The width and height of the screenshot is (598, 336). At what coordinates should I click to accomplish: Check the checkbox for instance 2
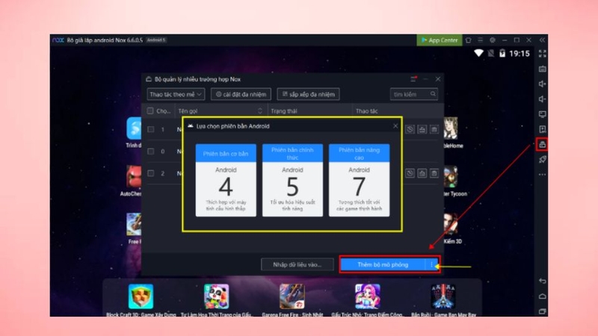point(151,173)
